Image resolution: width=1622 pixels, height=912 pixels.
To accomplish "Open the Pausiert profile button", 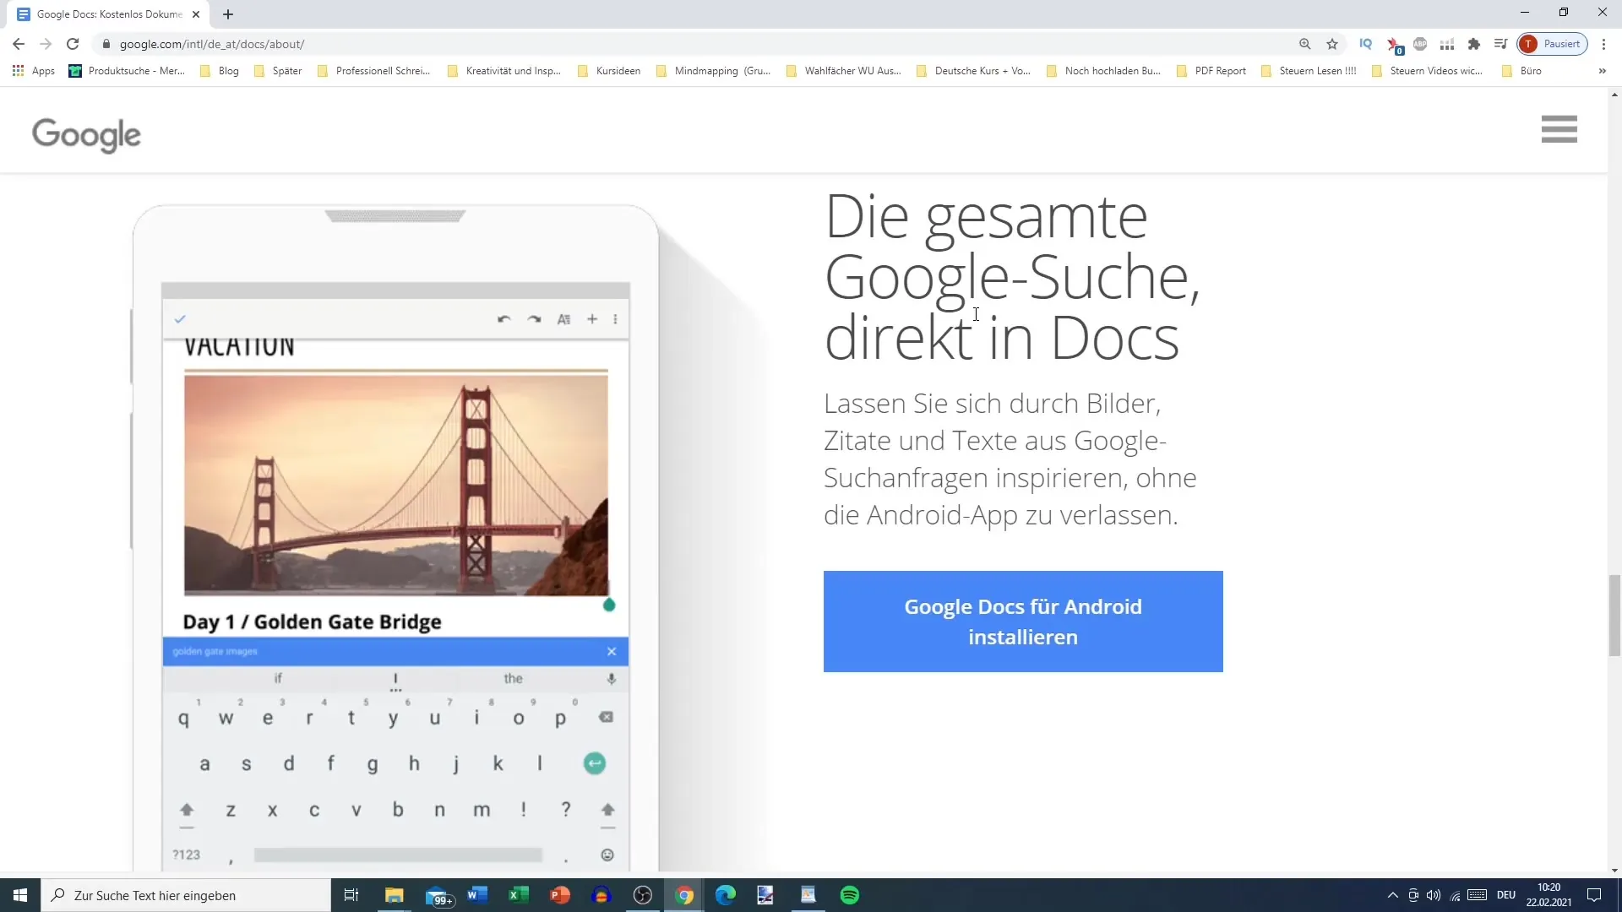I will (x=1553, y=44).
